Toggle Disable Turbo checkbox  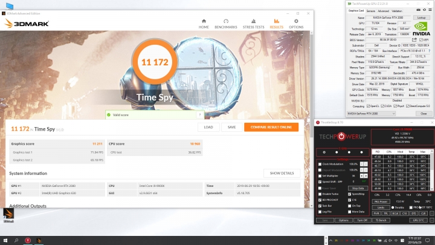tap(320, 194)
